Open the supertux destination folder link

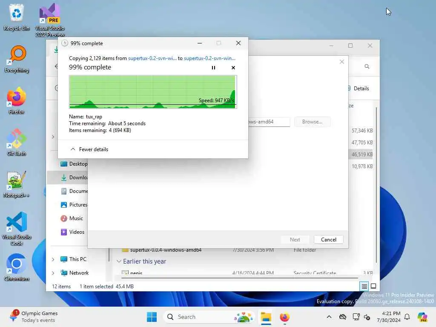[209, 58]
